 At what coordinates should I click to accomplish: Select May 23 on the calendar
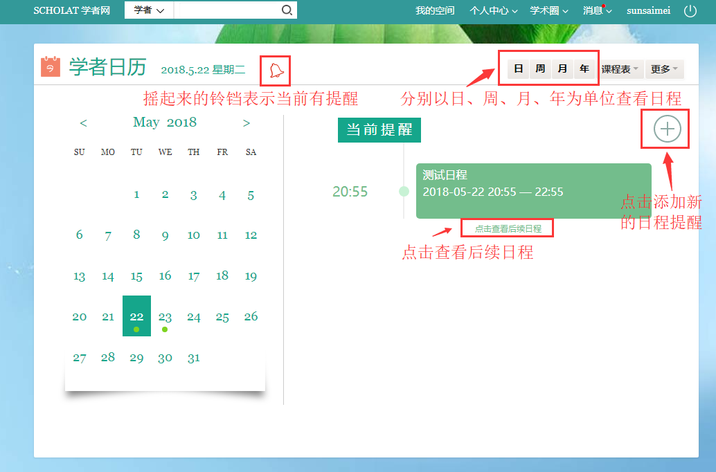point(165,317)
